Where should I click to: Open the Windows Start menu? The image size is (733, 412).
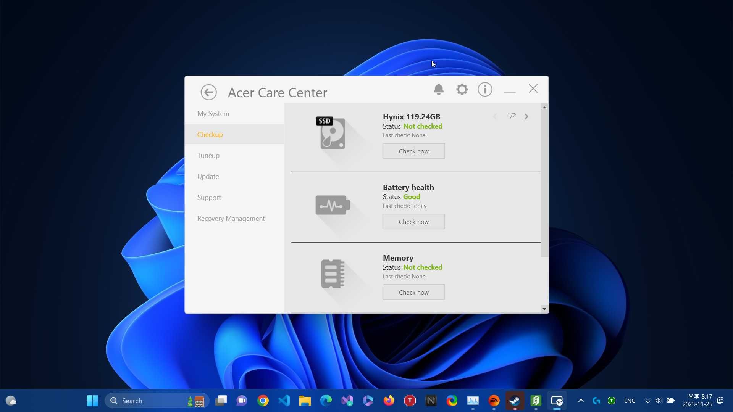(x=92, y=401)
